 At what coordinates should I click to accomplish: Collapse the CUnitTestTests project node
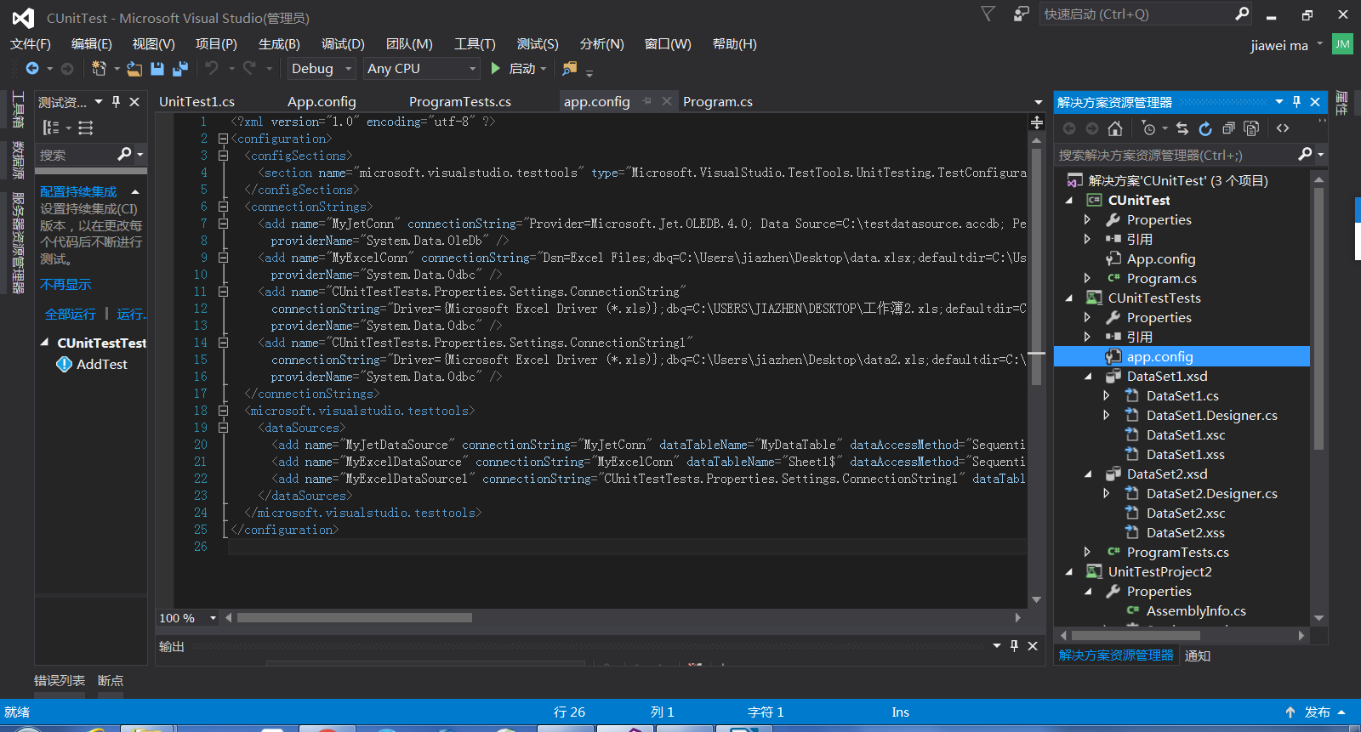pyautogui.click(x=1069, y=298)
